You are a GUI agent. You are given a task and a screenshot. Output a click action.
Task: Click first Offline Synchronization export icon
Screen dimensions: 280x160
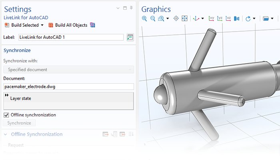tap(105, 134)
